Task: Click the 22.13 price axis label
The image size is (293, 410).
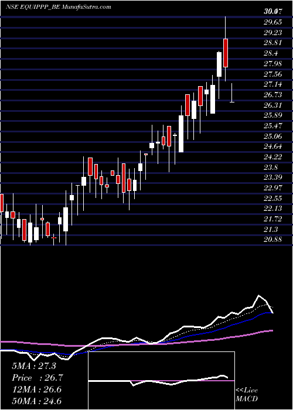Action: point(272,209)
